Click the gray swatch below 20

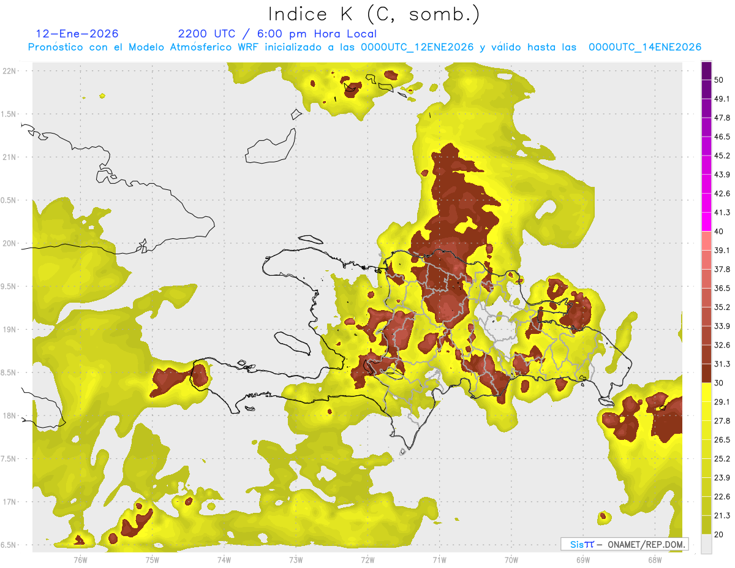[x=707, y=544]
